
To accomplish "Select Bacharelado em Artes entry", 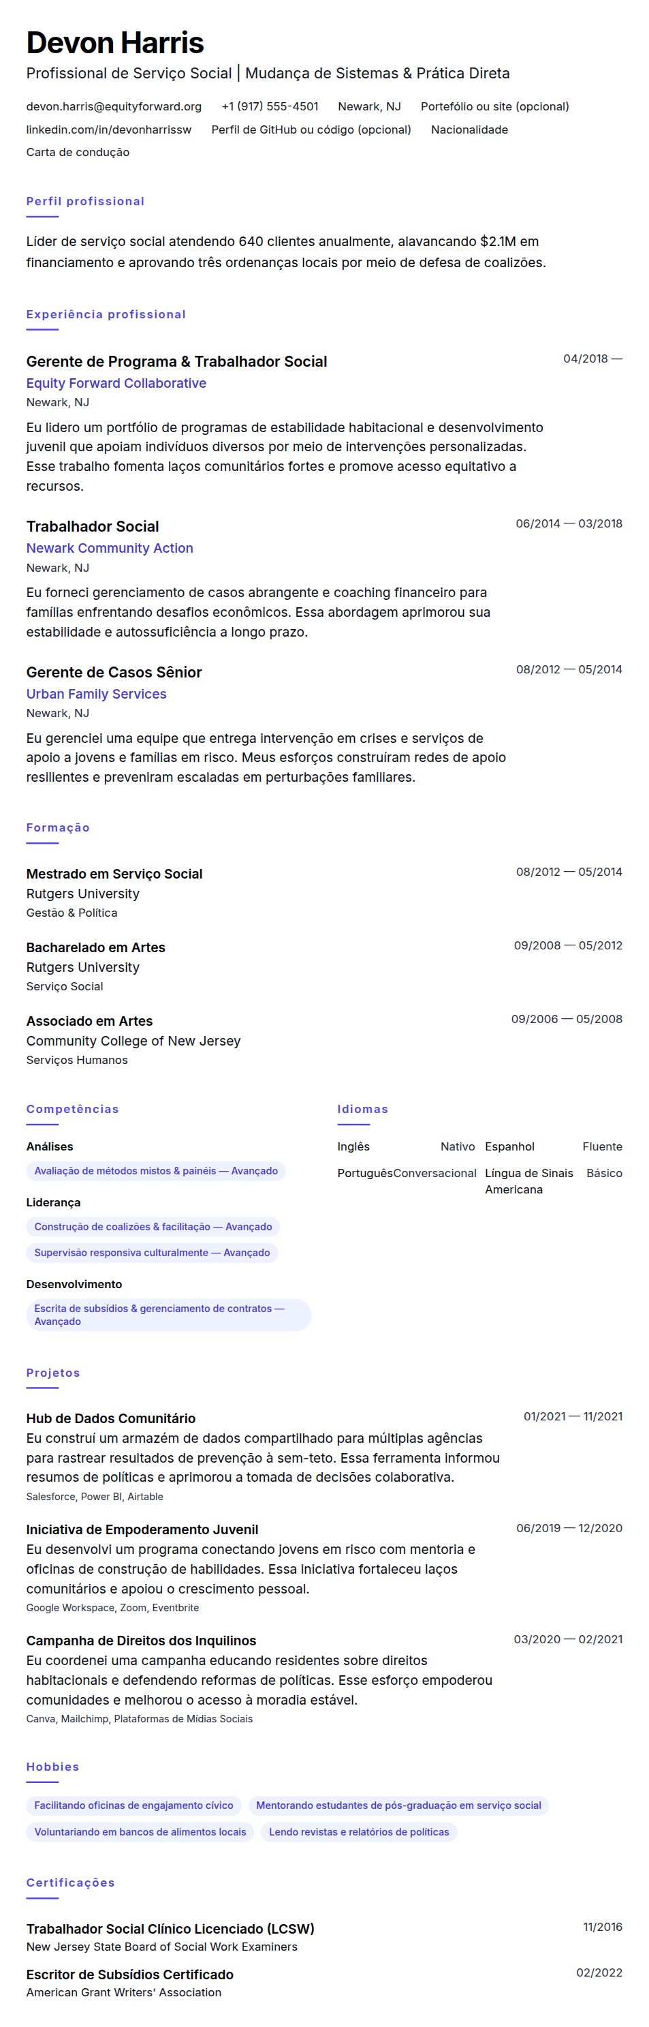I will pos(96,947).
